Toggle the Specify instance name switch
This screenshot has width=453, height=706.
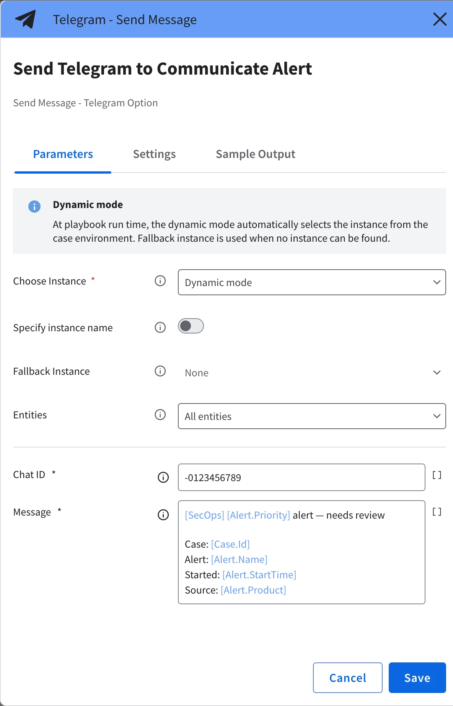pos(191,326)
